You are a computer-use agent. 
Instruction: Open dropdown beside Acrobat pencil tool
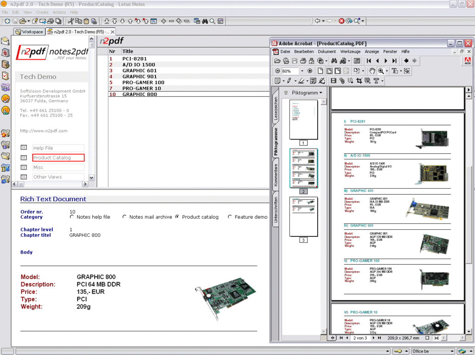pyautogui.click(x=295, y=81)
